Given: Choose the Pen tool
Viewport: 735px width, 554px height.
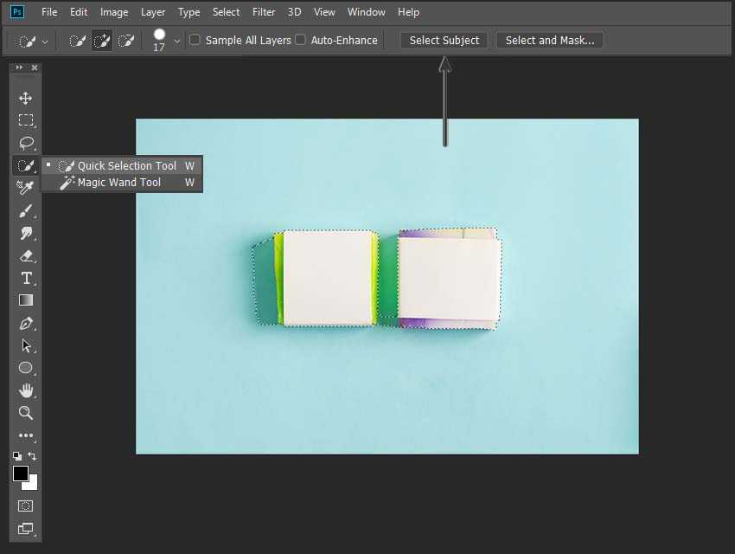Looking at the screenshot, I should point(26,324).
